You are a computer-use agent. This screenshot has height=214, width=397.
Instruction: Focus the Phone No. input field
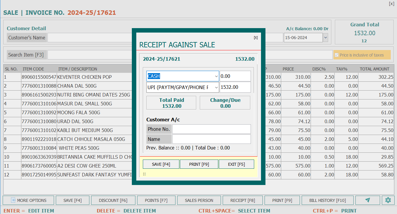[211, 129]
